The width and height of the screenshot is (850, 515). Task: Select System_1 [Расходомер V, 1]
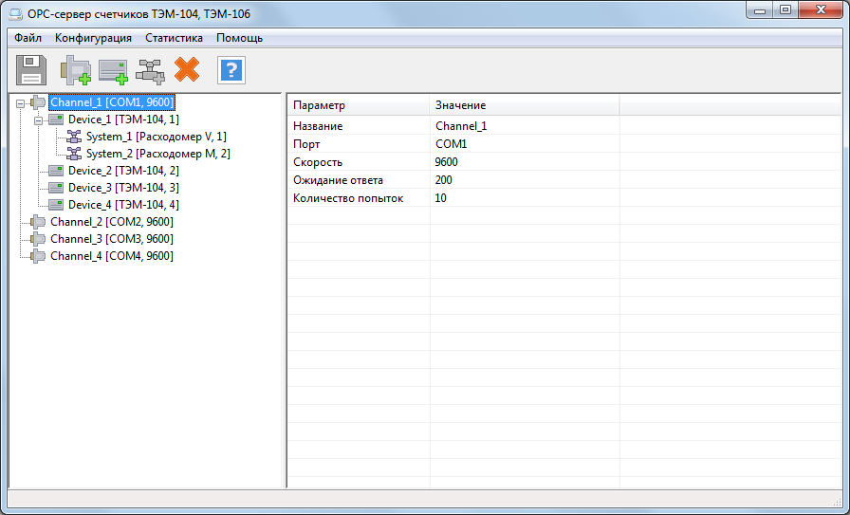click(x=157, y=137)
